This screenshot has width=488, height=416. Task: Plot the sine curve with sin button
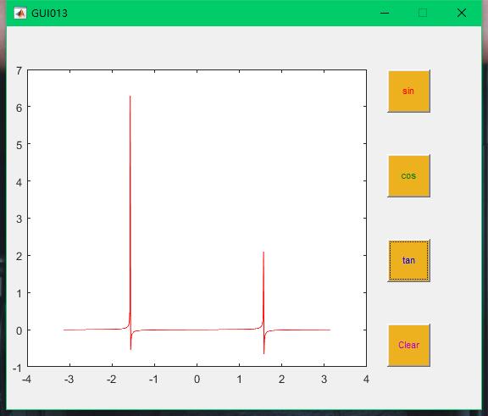(408, 92)
